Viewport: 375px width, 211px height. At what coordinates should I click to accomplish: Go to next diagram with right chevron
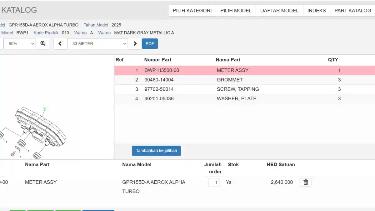tap(135, 44)
